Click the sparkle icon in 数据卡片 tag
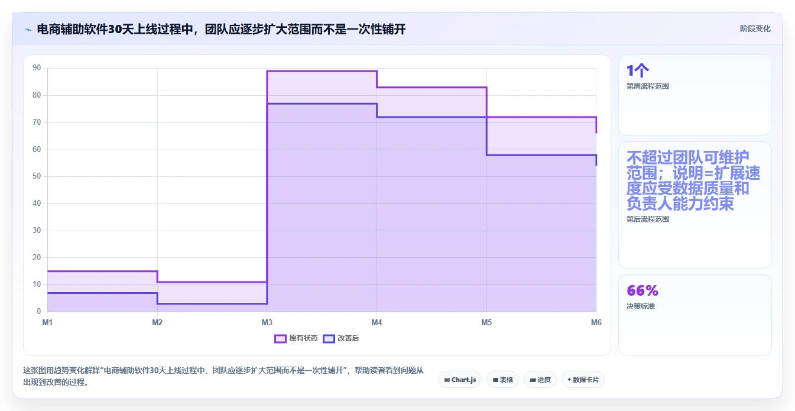Image resolution: width=795 pixels, height=411 pixels. [569, 380]
